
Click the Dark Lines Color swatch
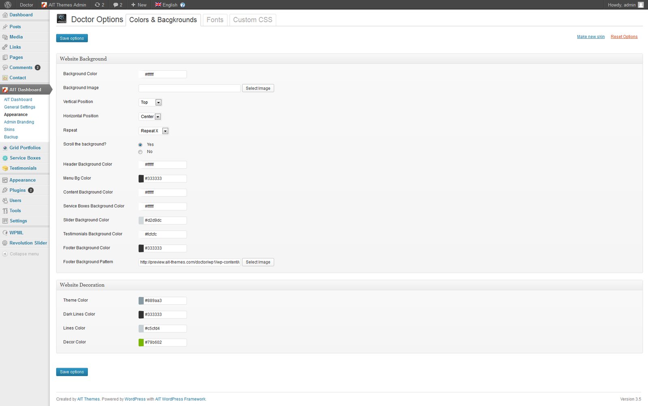coord(141,315)
